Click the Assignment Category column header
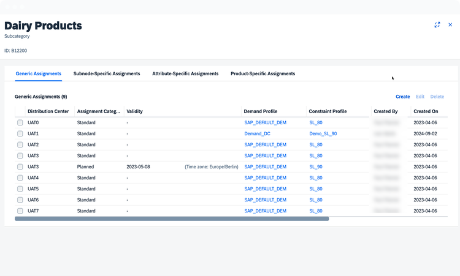Viewport: 460px width, 276px height. (x=99, y=111)
